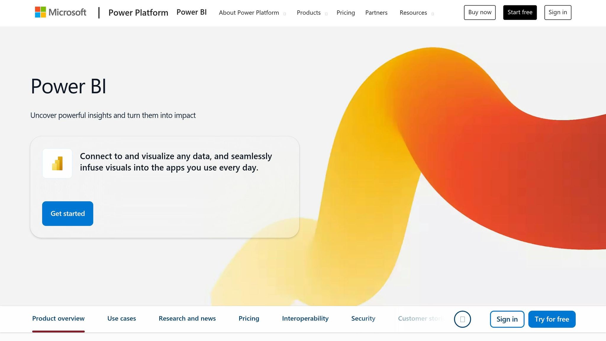606x341 pixels.
Task: Open search from the bottom navigation circle icon
Action: pyautogui.click(x=462, y=319)
